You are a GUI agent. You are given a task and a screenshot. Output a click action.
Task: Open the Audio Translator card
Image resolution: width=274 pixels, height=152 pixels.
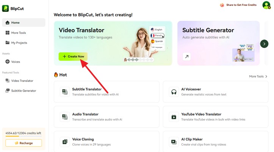106,117
